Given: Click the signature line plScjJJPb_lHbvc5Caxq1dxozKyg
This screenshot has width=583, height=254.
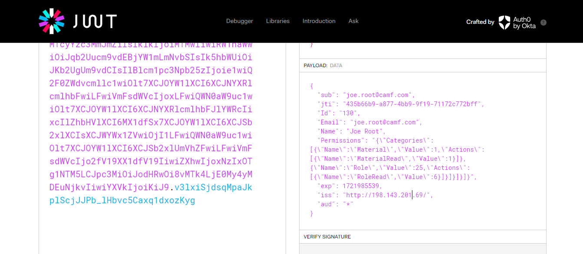Looking at the screenshot, I should (122, 201).
